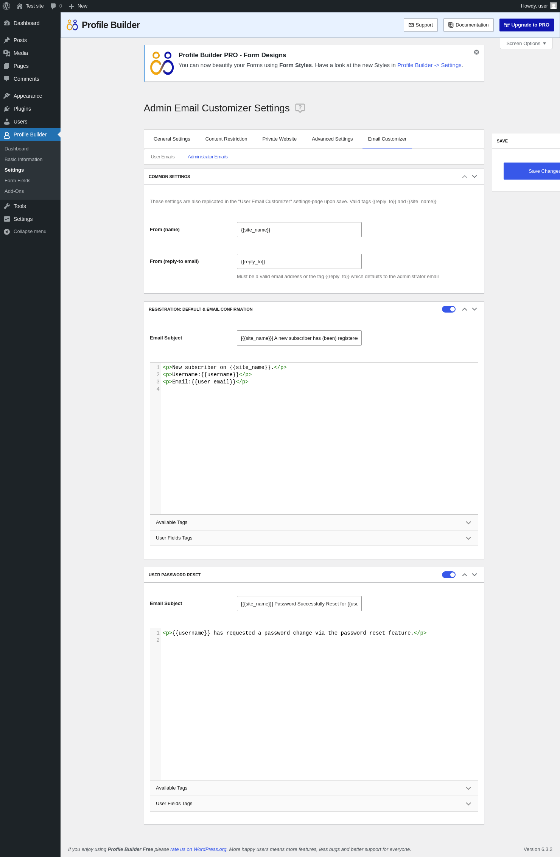Expand Available Tags under Registration email

pyautogui.click(x=314, y=522)
